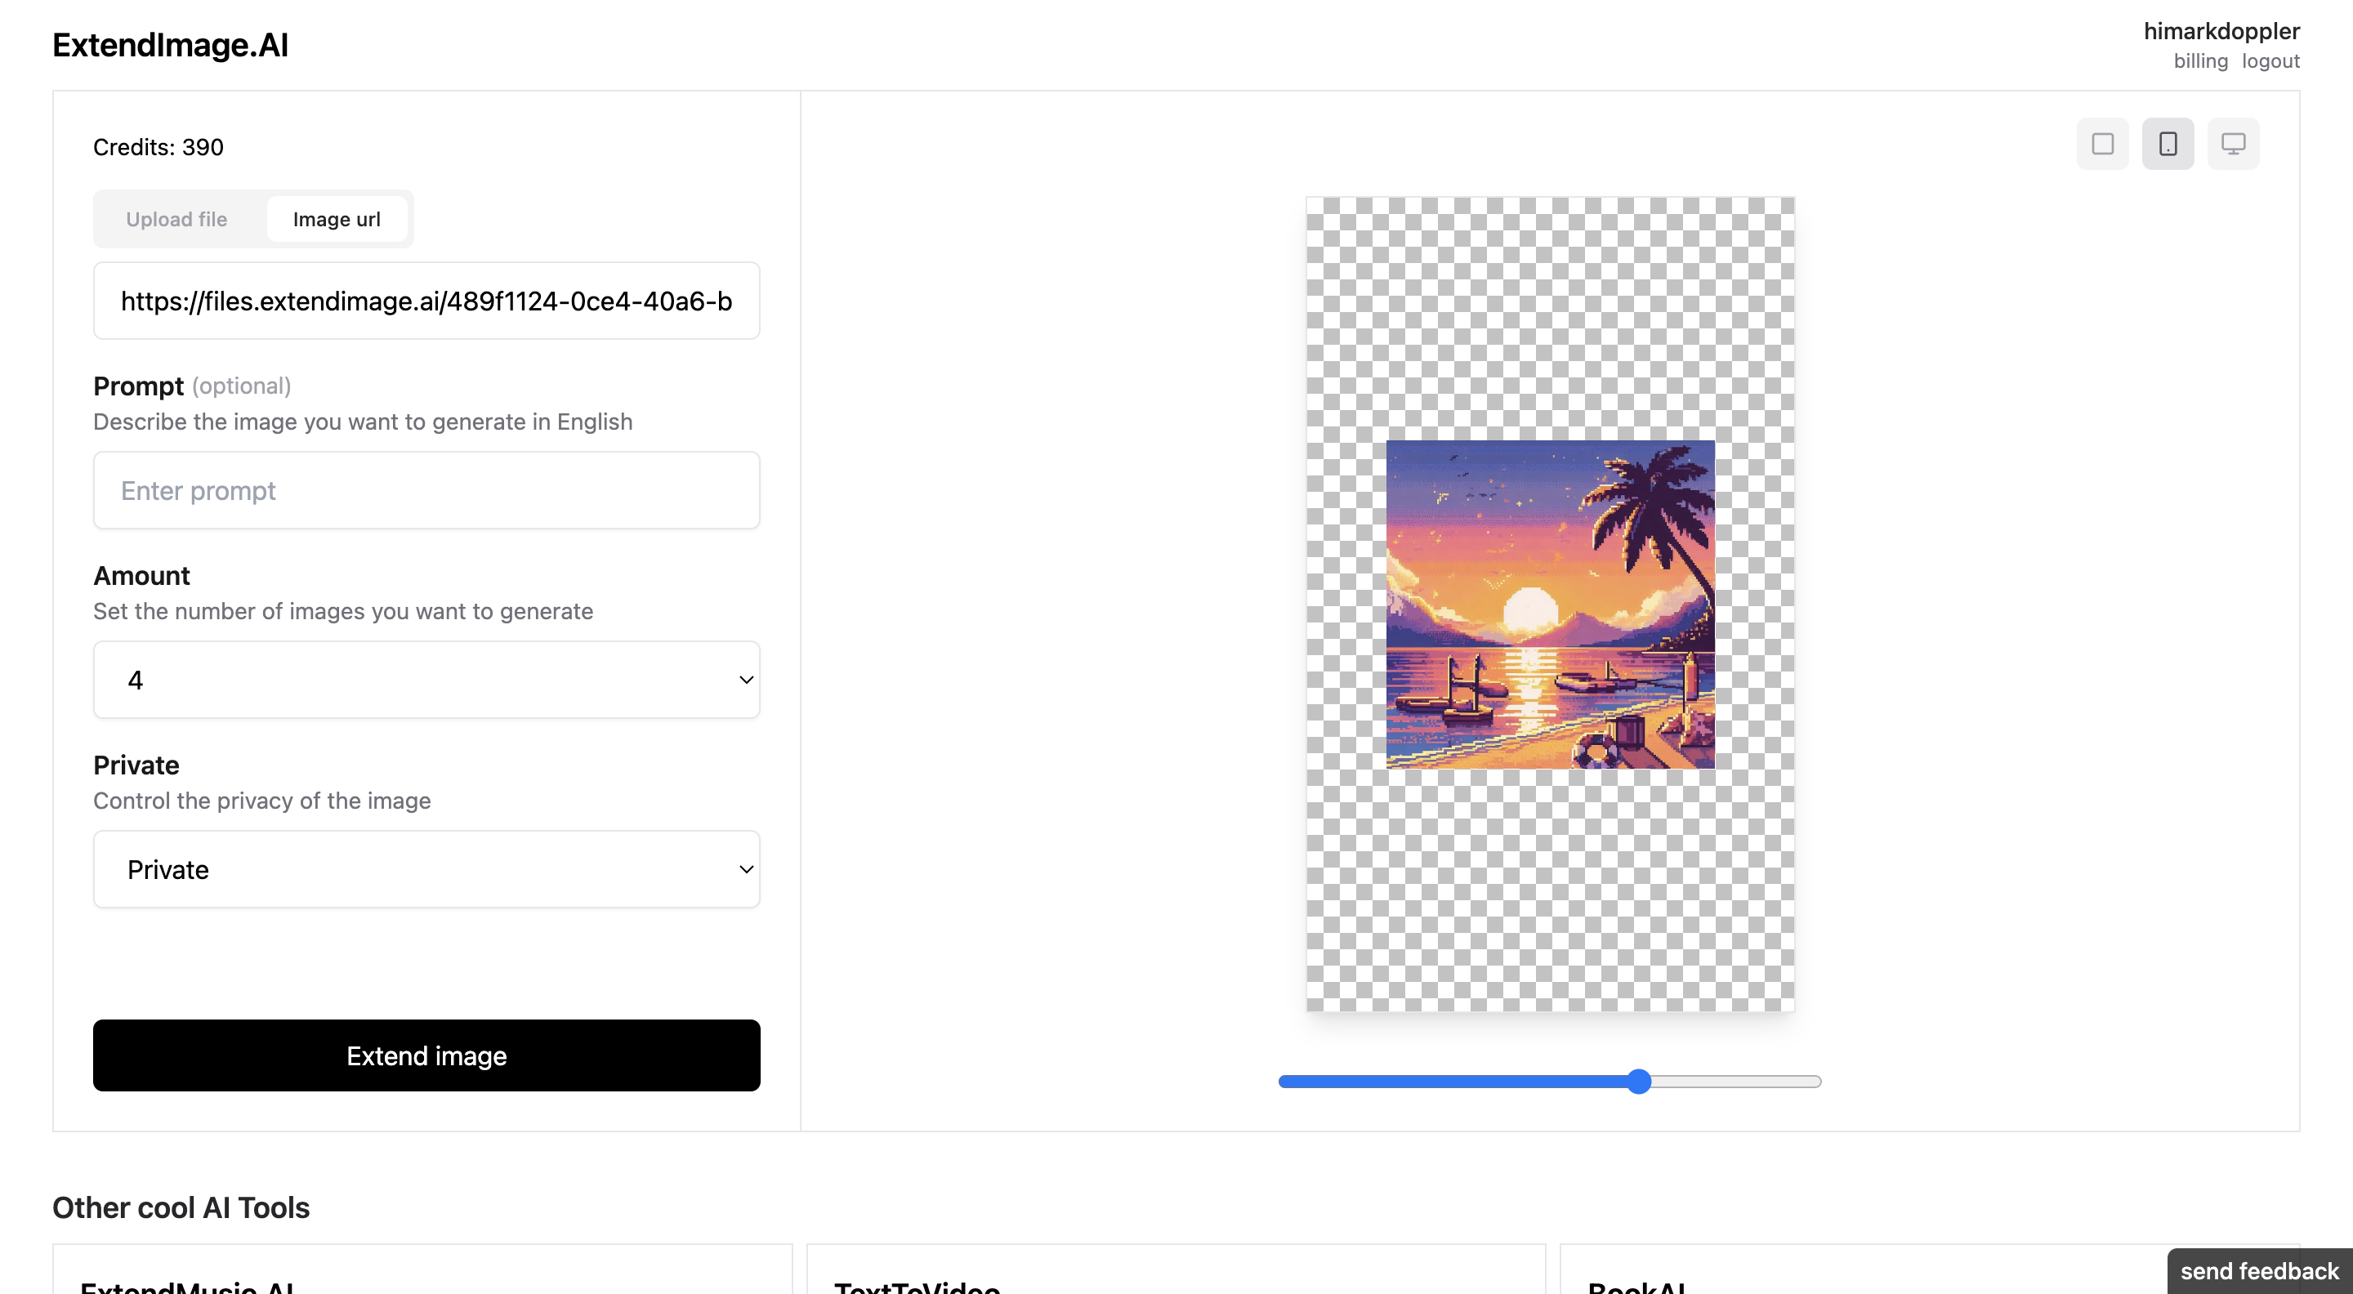Click the sunset pixel-art image preview
This screenshot has height=1294, width=2353.
click(1550, 605)
